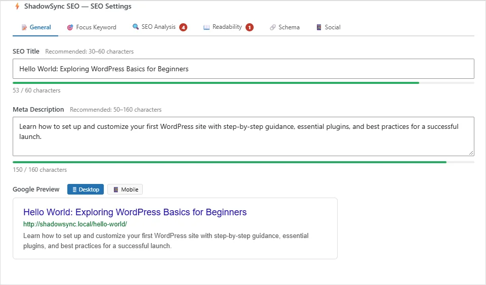Open the Schema tab

(x=285, y=27)
